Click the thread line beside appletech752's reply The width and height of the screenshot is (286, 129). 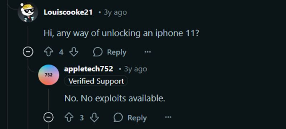click(x=48, y=100)
